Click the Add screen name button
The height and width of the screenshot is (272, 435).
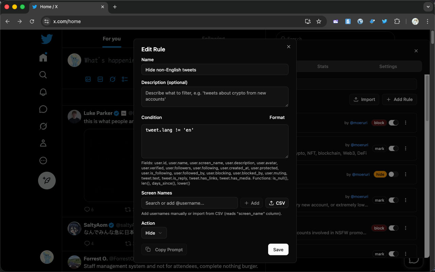[x=251, y=203]
